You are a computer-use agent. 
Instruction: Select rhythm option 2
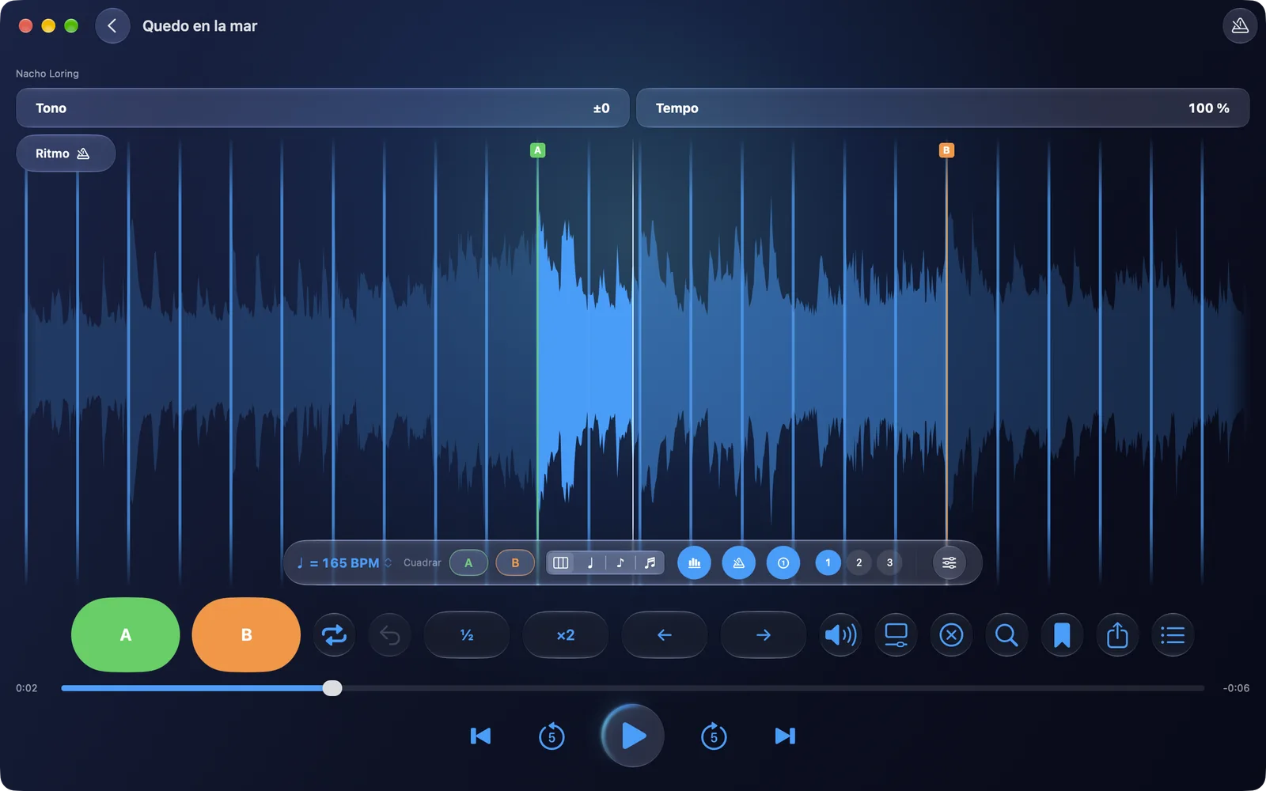coord(859,563)
